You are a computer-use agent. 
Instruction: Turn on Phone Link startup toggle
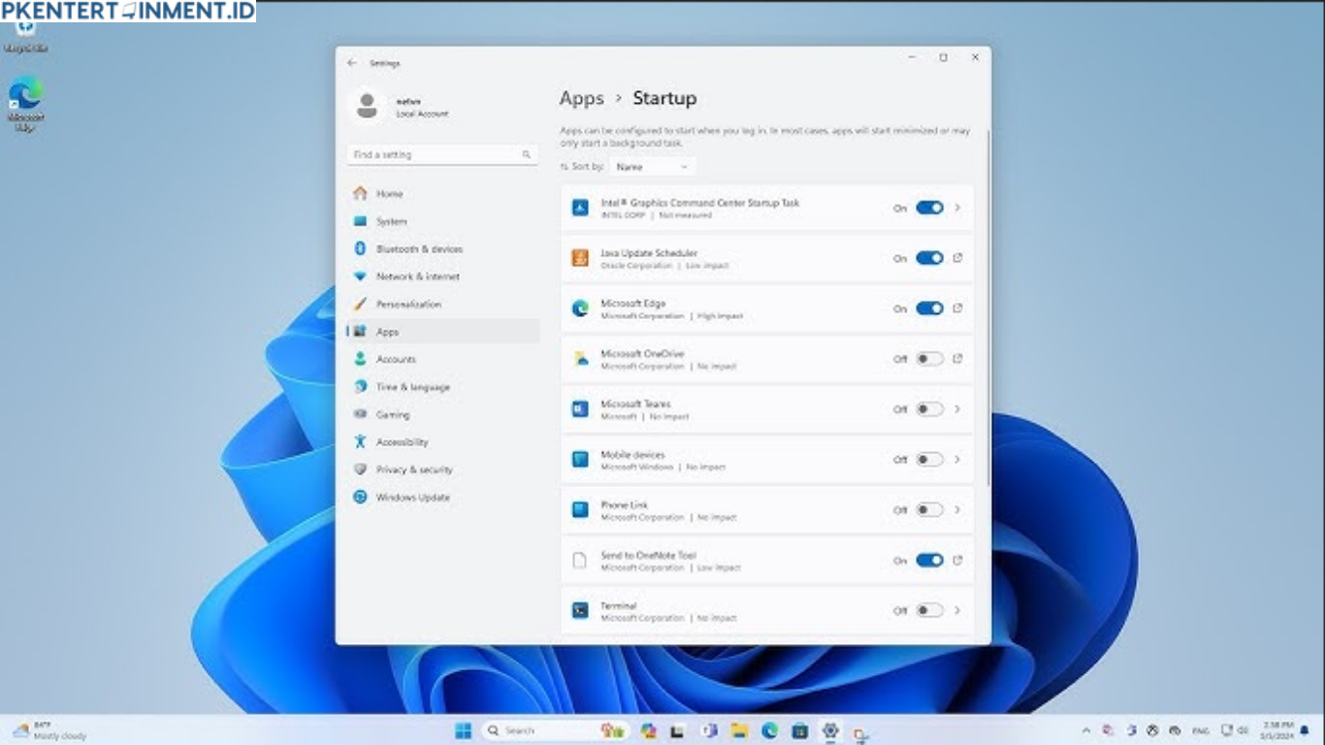(x=929, y=510)
